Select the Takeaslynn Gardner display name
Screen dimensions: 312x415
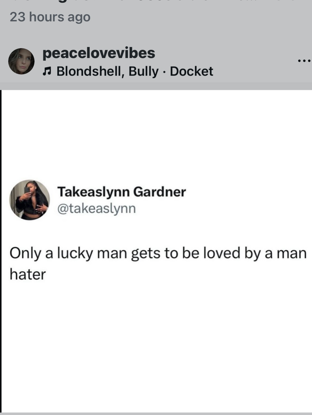pos(121,192)
